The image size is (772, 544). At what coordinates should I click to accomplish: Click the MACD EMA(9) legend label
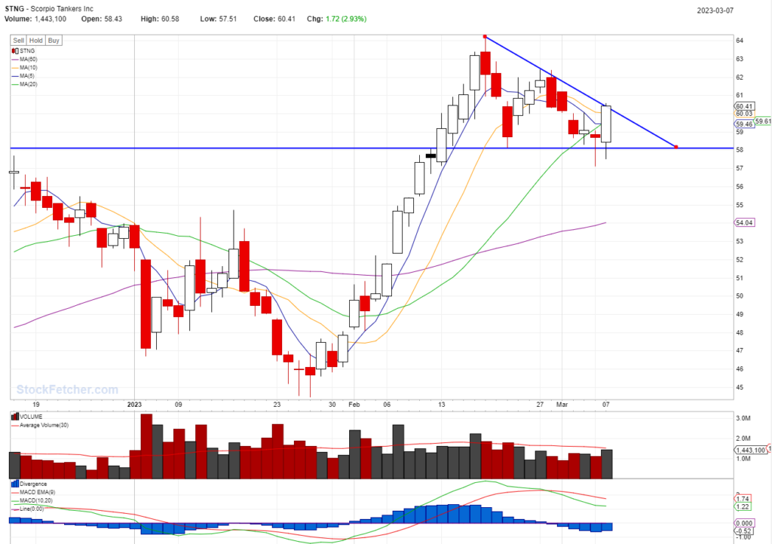coord(38,492)
